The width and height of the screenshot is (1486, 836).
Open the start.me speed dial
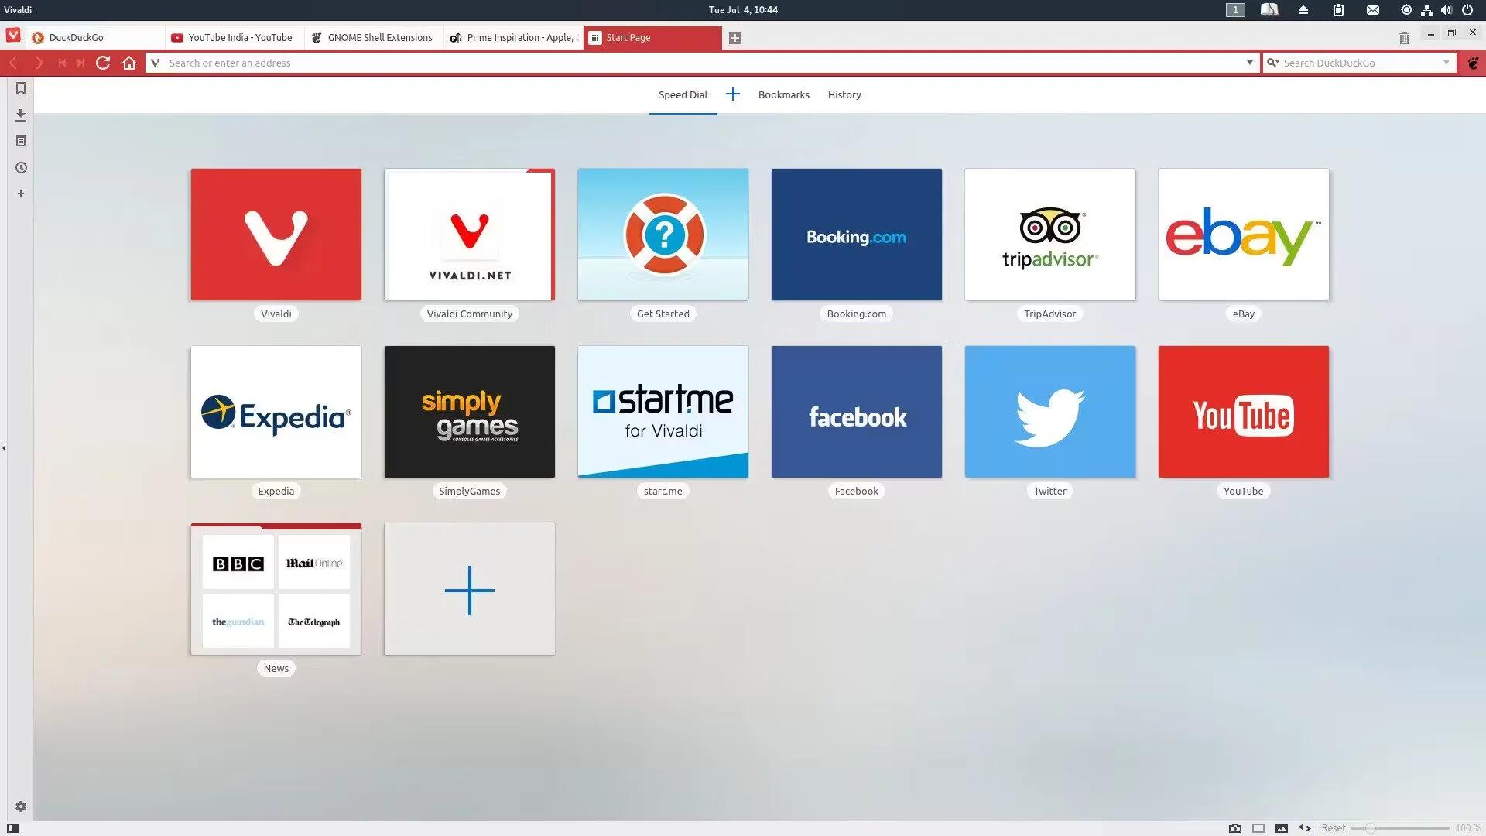663,412
